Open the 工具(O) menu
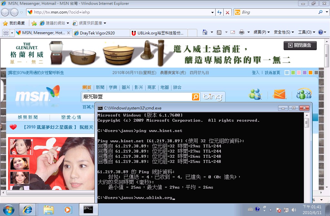 pos(307,32)
